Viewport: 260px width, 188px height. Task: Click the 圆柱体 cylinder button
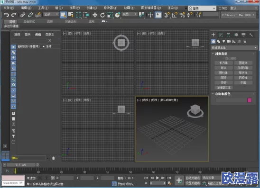223,73
